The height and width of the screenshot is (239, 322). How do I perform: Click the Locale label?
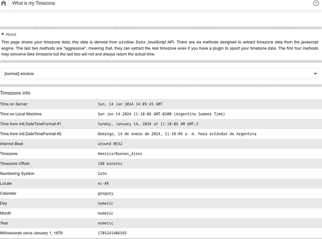[x=6, y=184]
